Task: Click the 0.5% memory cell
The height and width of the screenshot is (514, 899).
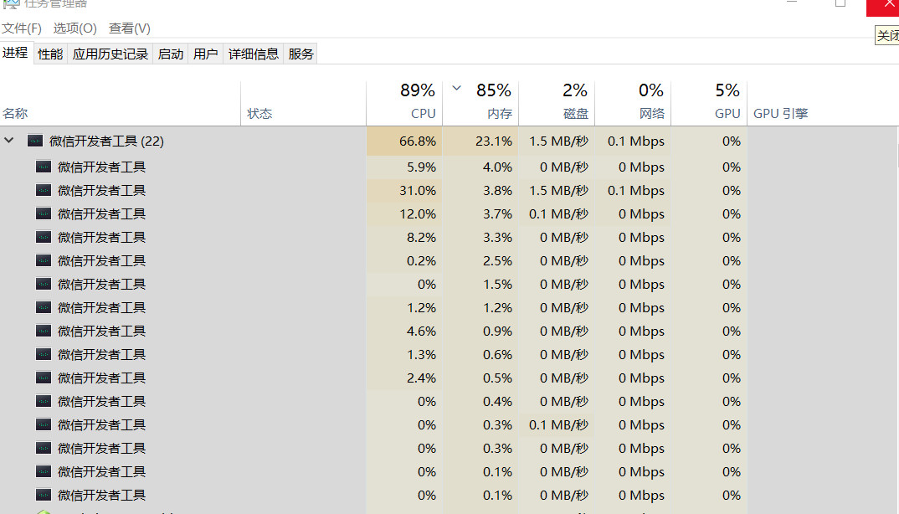Action: (x=480, y=378)
